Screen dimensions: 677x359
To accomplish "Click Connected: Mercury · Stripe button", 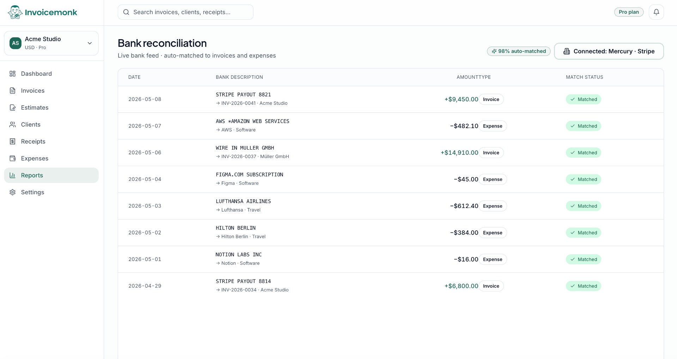I will [609, 51].
